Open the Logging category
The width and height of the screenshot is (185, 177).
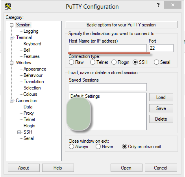[x=31, y=31]
